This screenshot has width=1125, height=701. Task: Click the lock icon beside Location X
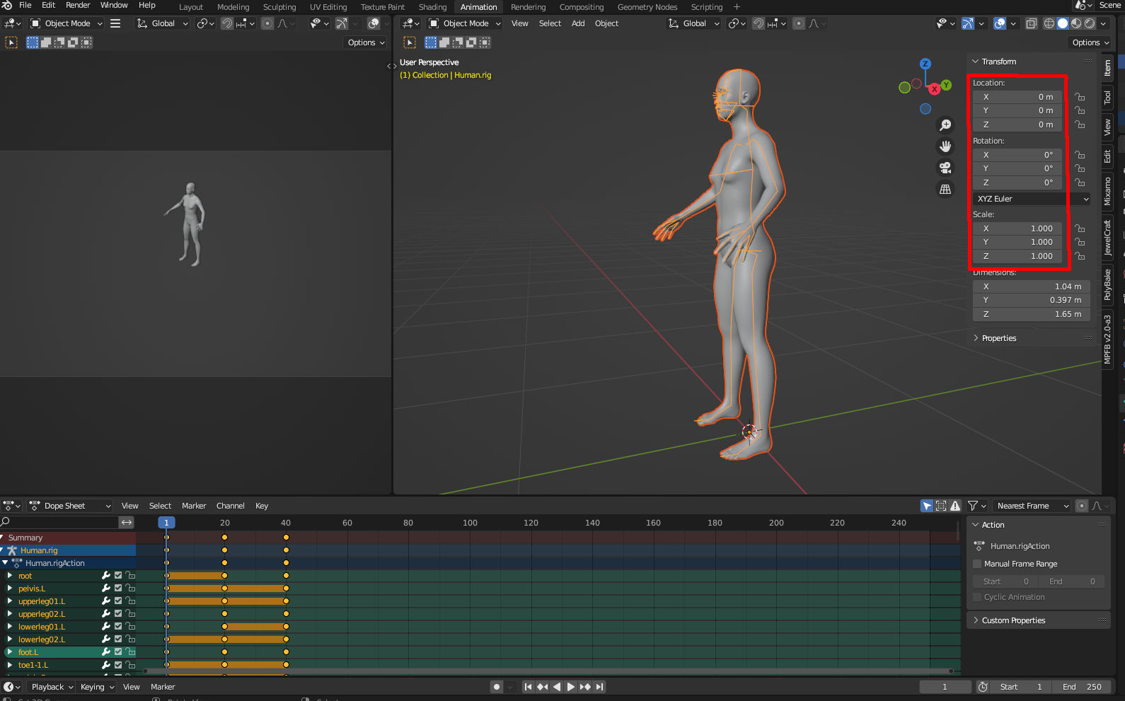click(1080, 97)
